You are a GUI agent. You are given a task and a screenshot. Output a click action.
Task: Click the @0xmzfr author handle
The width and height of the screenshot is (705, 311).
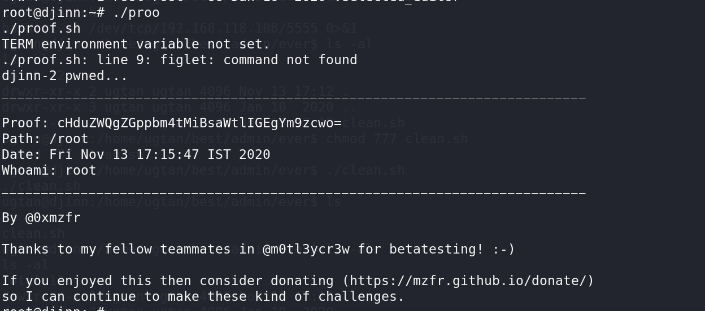tap(53, 217)
